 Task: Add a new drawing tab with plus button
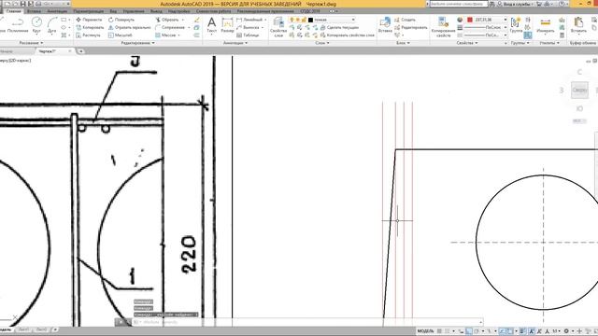81,51
